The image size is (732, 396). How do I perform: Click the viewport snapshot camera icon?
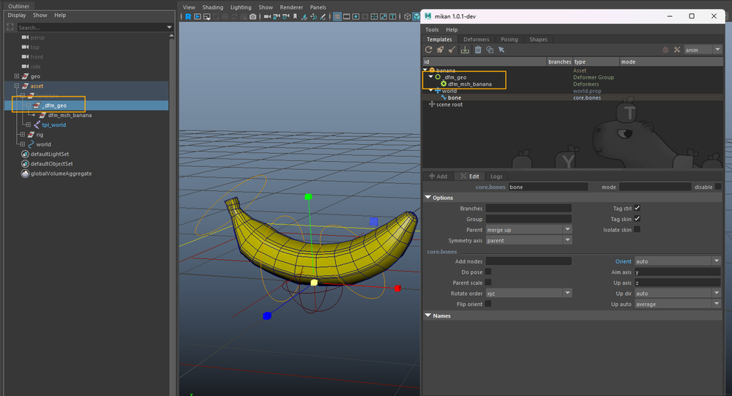(x=253, y=16)
